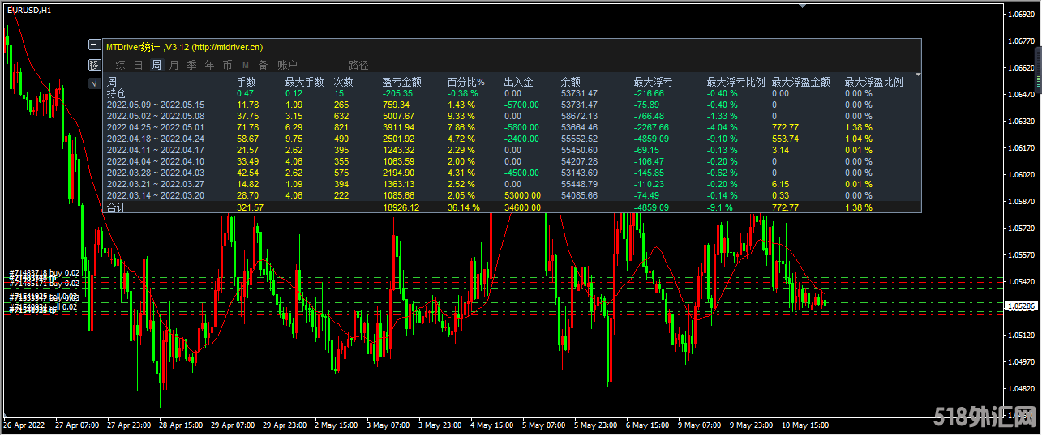Screen dimensions: 1042x436
Task: Select the 日 daily statistics tab
Action: pos(138,65)
